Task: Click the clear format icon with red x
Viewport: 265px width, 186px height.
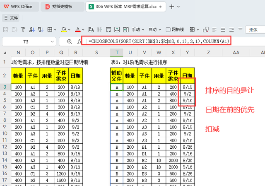Action: tap(206, 30)
